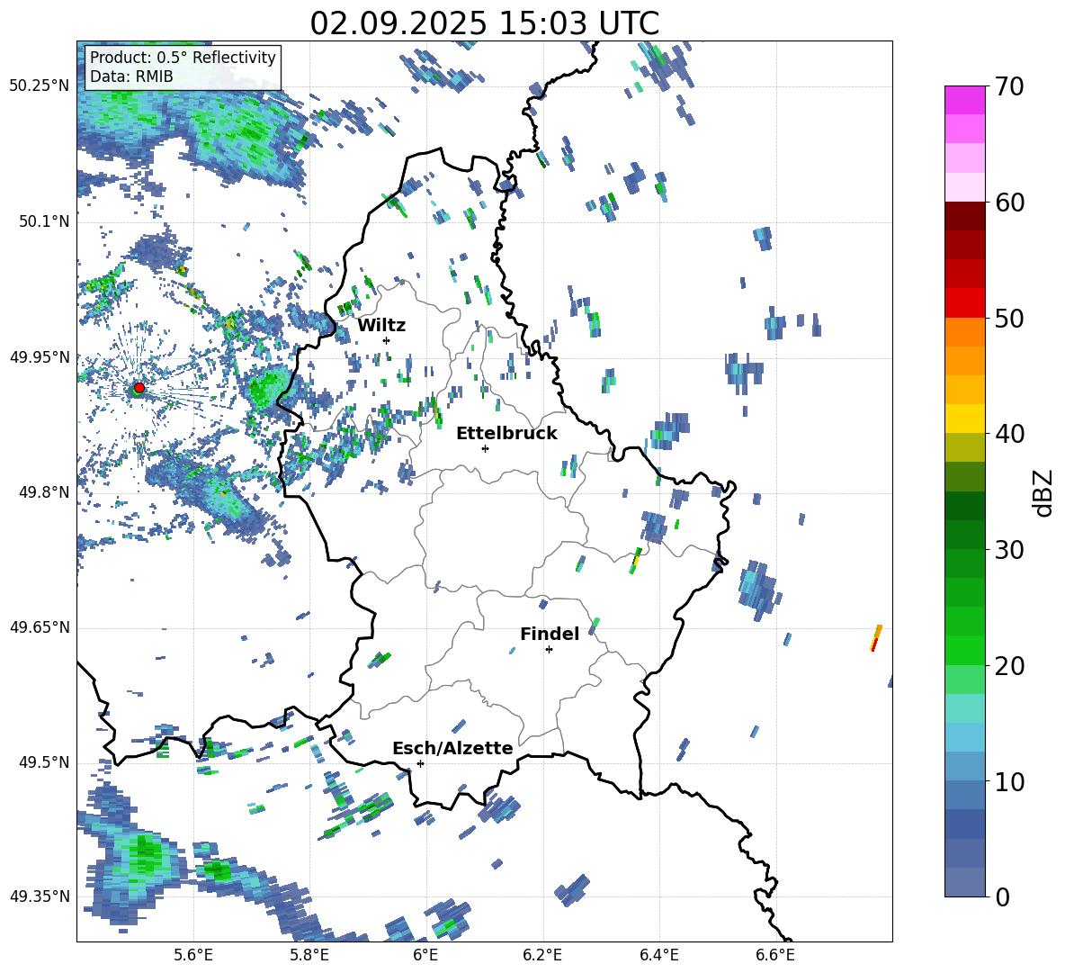Click the 50 tick on the colorbar
The image size is (1065, 973).
1009,318
